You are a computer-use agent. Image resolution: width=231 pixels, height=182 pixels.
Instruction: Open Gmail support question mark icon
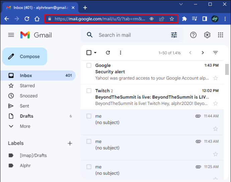193,35
